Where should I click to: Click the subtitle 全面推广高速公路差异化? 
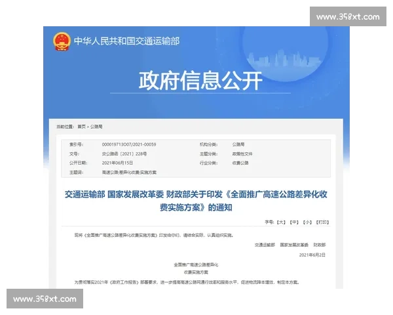tap(196, 264)
